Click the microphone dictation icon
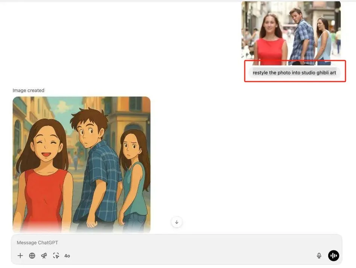Image resolution: width=356 pixels, height=268 pixels. coord(319,256)
